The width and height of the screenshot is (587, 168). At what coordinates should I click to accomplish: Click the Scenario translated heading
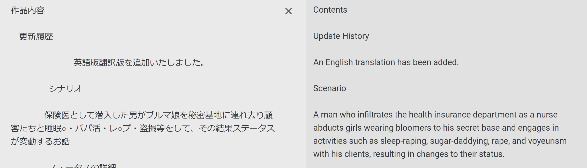pyautogui.click(x=329, y=88)
